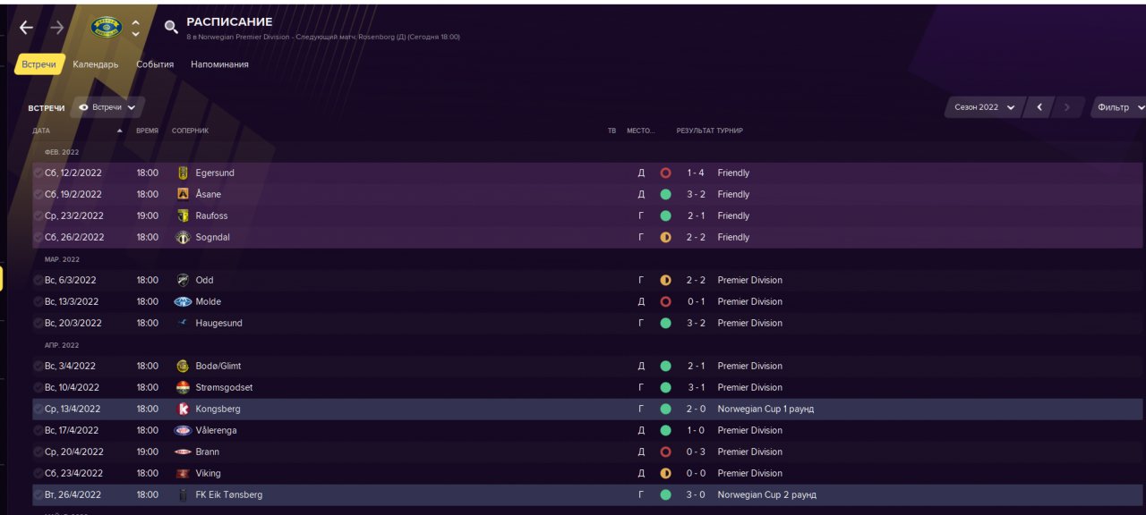This screenshot has height=515, width=1146.
Task: Expand the Встречи view dropdown
Action: click(107, 107)
